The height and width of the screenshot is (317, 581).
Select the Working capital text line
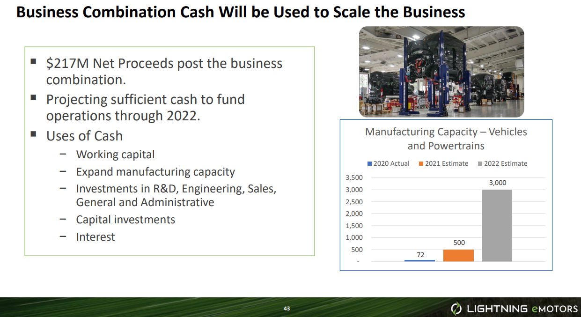(x=115, y=154)
